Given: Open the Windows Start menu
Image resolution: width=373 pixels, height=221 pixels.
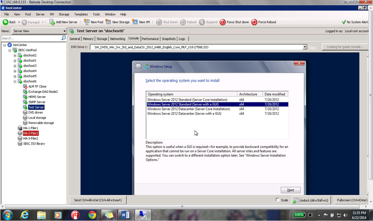Looking at the screenshot, I should 7,215.
